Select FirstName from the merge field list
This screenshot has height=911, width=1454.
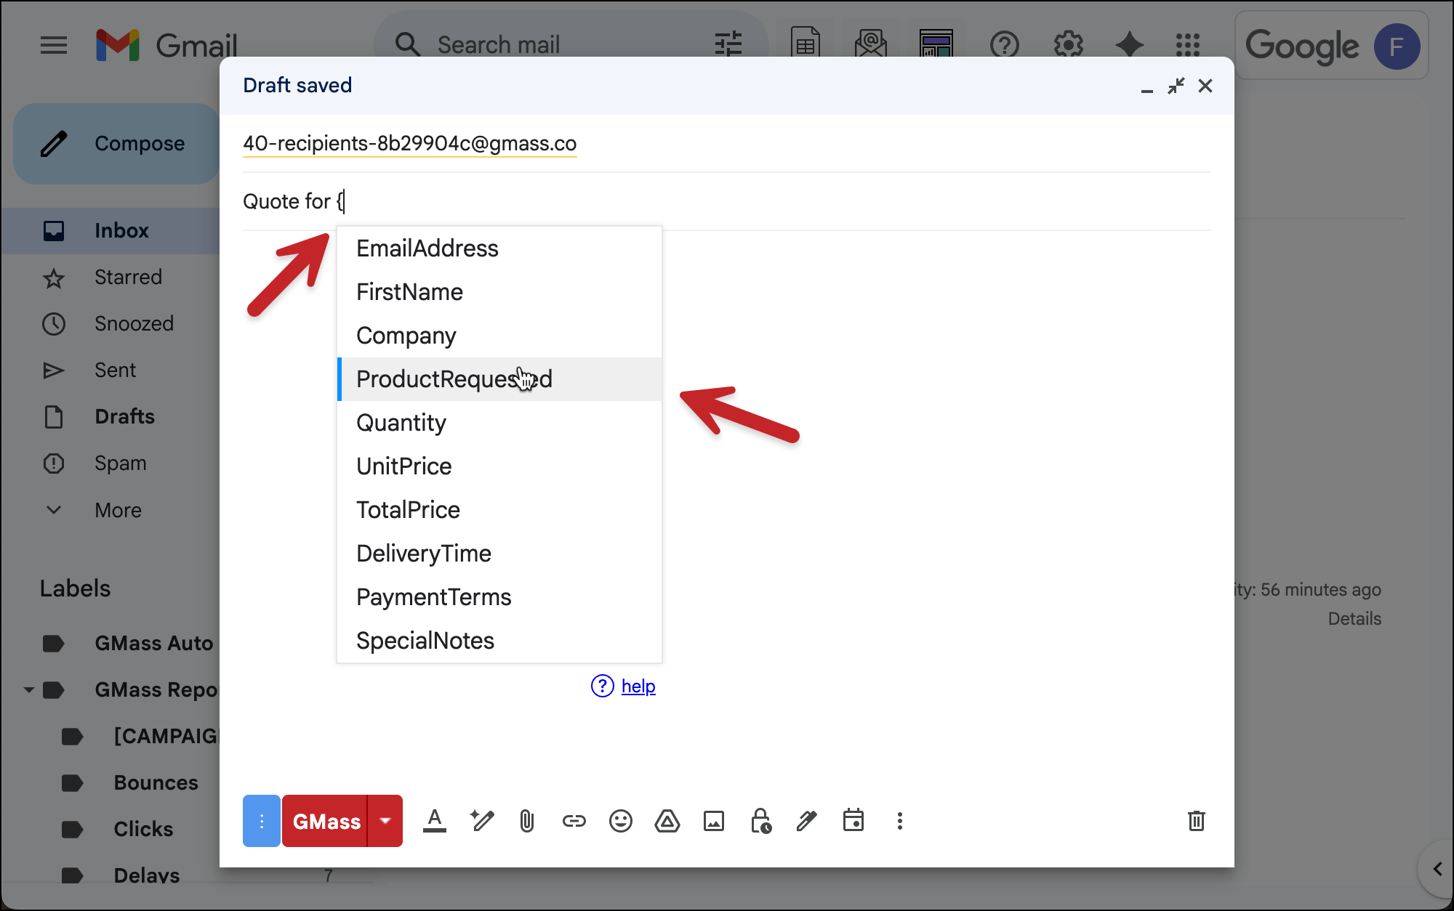pos(409,291)
